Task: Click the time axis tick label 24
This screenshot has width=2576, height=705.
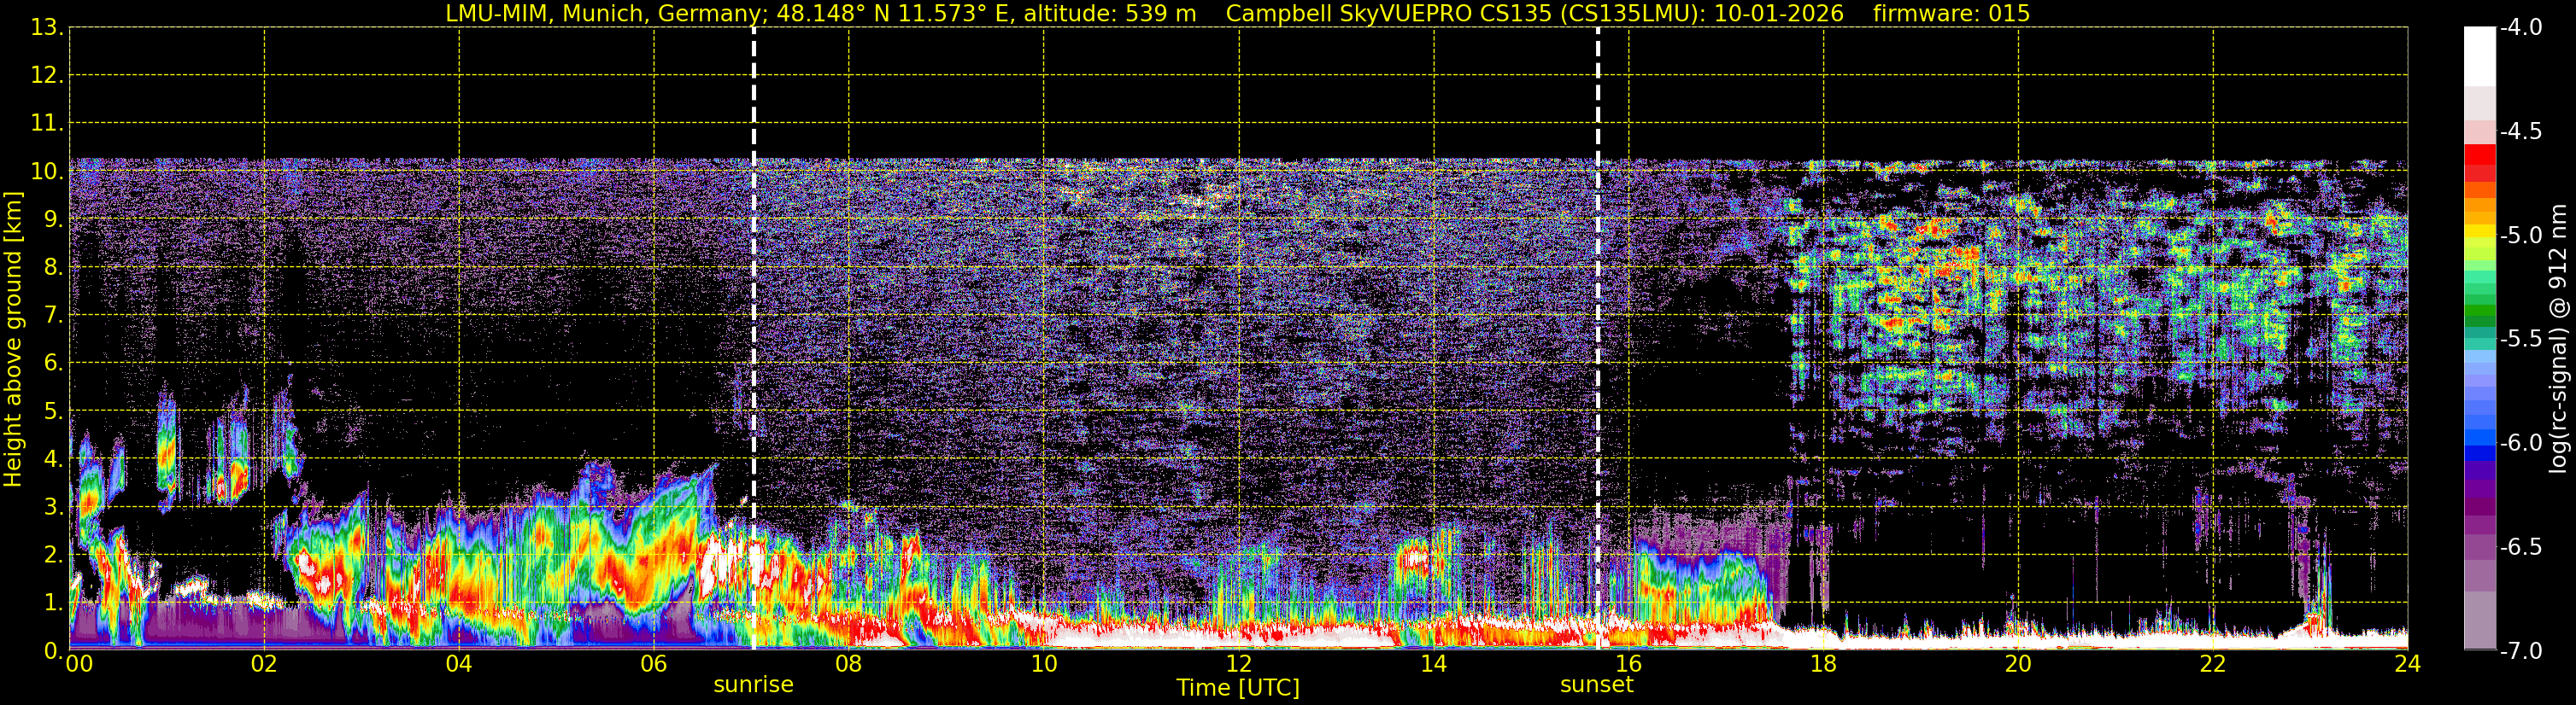Action: pos(2407,664)
